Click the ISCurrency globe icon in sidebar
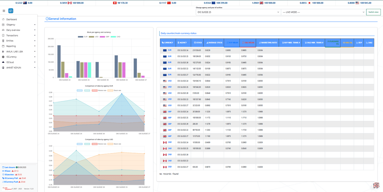383x192 pixels. tap(3, 57)
